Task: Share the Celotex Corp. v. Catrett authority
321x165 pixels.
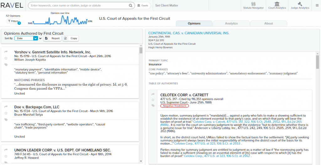Action: tap(153, 94)
